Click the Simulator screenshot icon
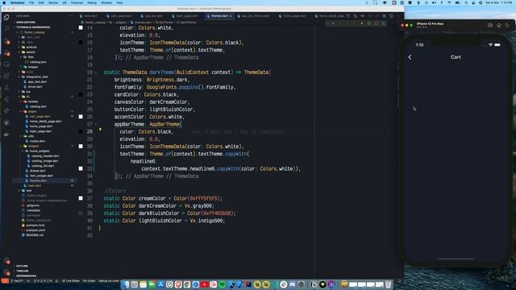The height and width of the screenshot is (290, 516). (x=490, y=25)
